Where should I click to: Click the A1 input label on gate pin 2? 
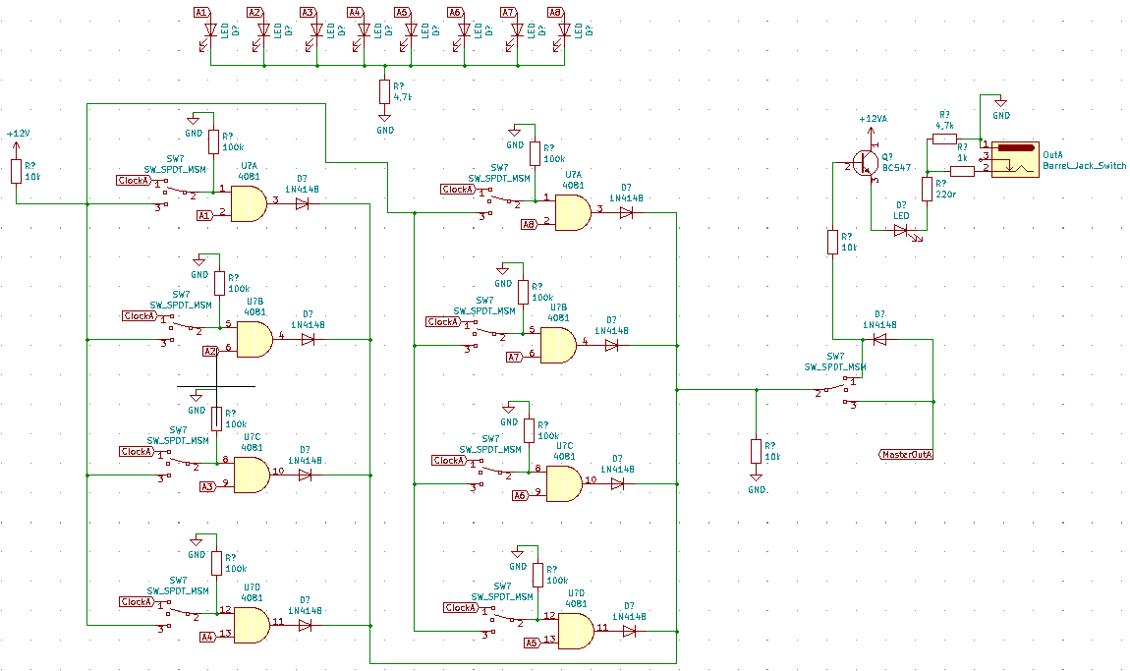coord(204,215)
